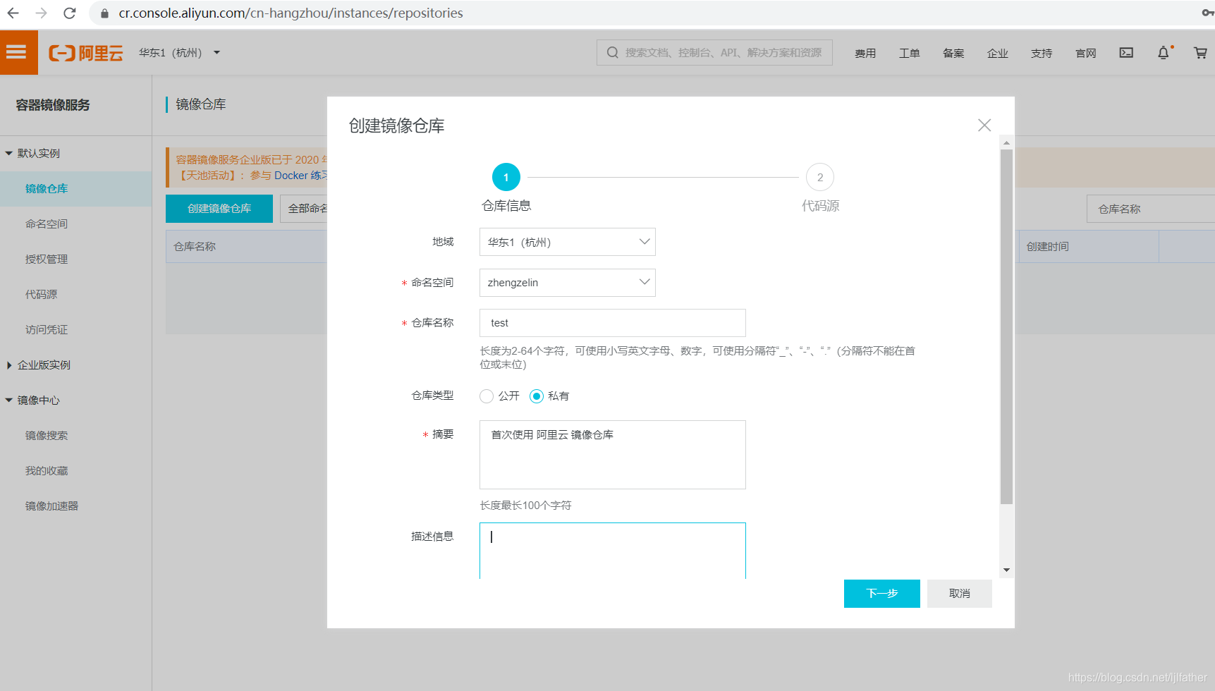
Task: Click the dialog scrollbar down arrow
Action: pos(1006,570)
